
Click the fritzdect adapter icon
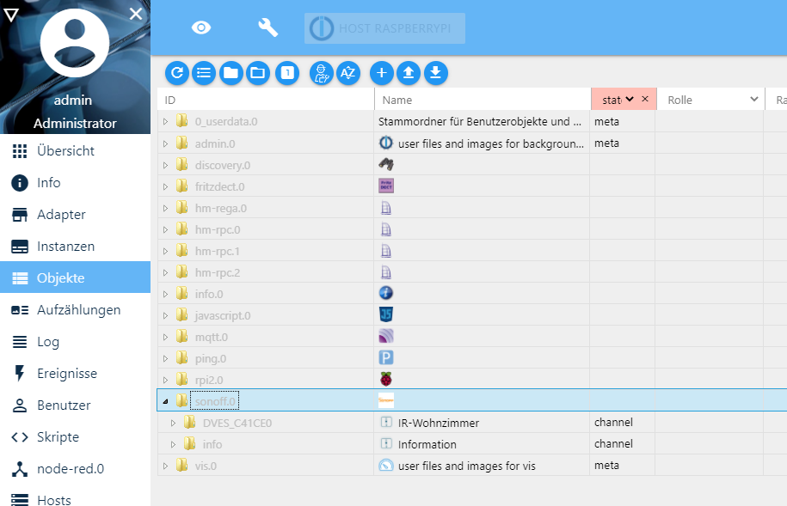pos(386,186)
